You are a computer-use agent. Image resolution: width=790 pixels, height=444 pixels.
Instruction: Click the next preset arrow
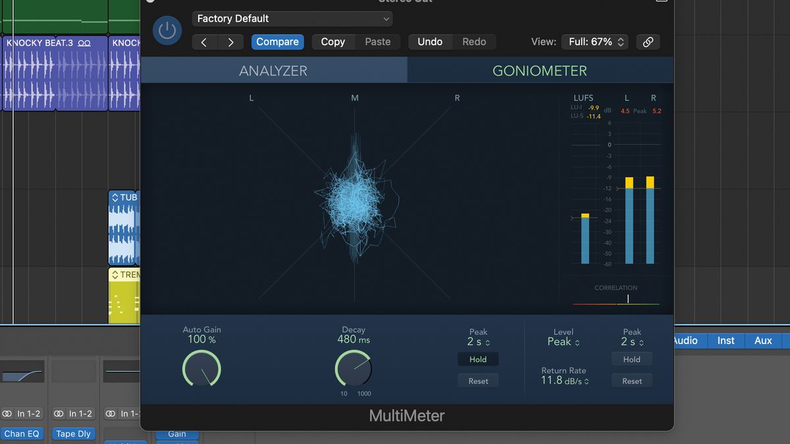click(x=230, y=41)
